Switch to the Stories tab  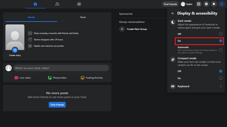tap(31, 17)
